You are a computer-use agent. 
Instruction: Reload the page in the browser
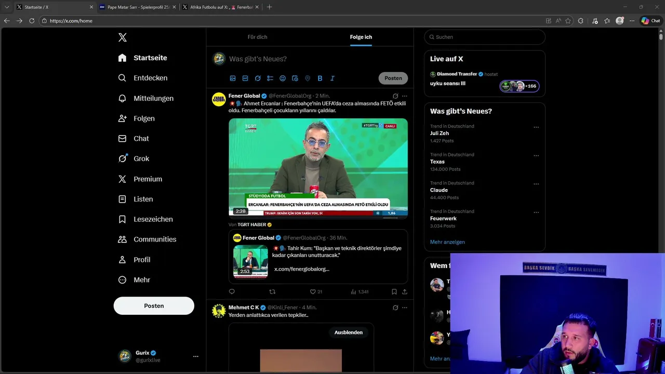32,21
